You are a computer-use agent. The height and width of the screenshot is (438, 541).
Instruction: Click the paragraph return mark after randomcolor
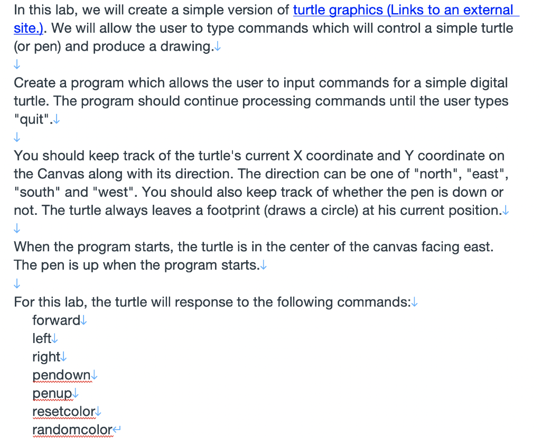[117, 430]
